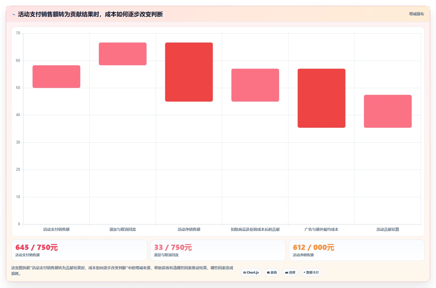Click the 退款与取消回流 waterfall bar
The image size is (436, 288).
click(123, 54)
